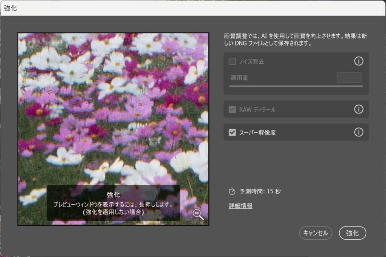Click the ノイズ除去 label
Image resolution: width=386 pixels, height=257 pixels.
[251, 61]
